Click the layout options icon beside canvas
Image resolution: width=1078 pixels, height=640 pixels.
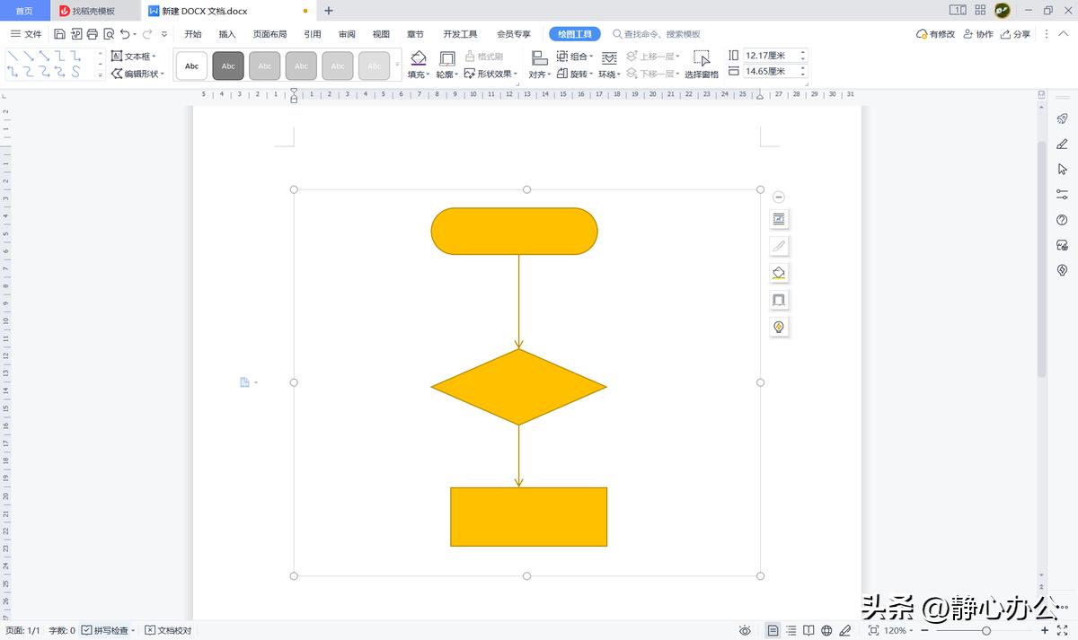coord(779,219)
